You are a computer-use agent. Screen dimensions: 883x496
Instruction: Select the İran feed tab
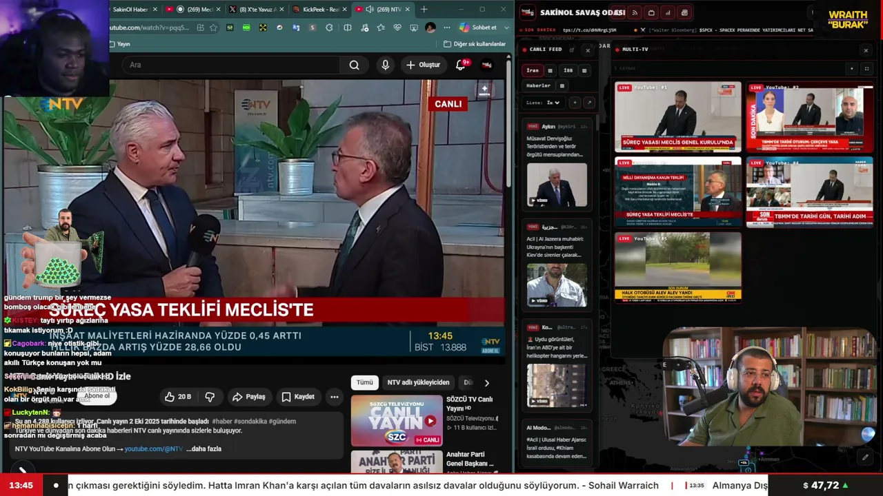click(533, 70)
